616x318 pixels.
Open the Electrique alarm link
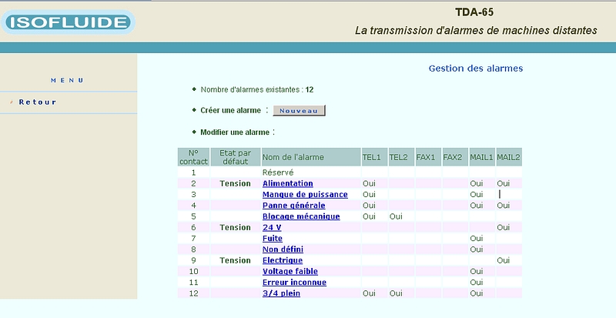283,260
